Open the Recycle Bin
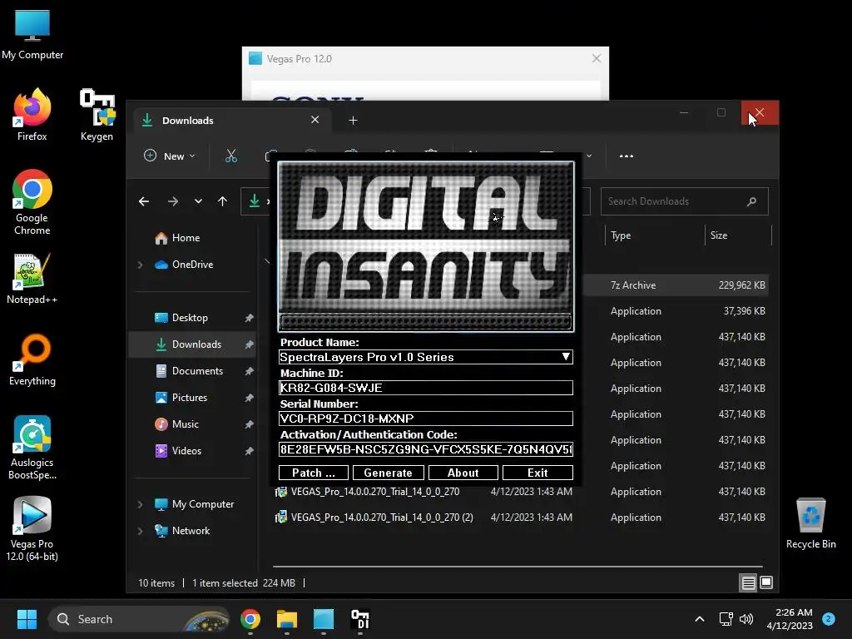 [x=810, y=523]
